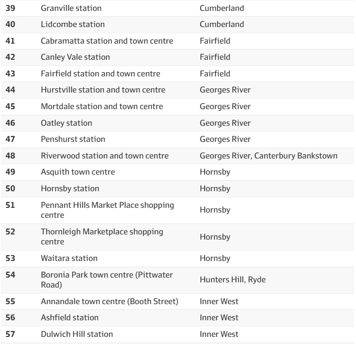Select the Waitara station cell
This screenshot has height=344, width=356.
tap(69, 258)
